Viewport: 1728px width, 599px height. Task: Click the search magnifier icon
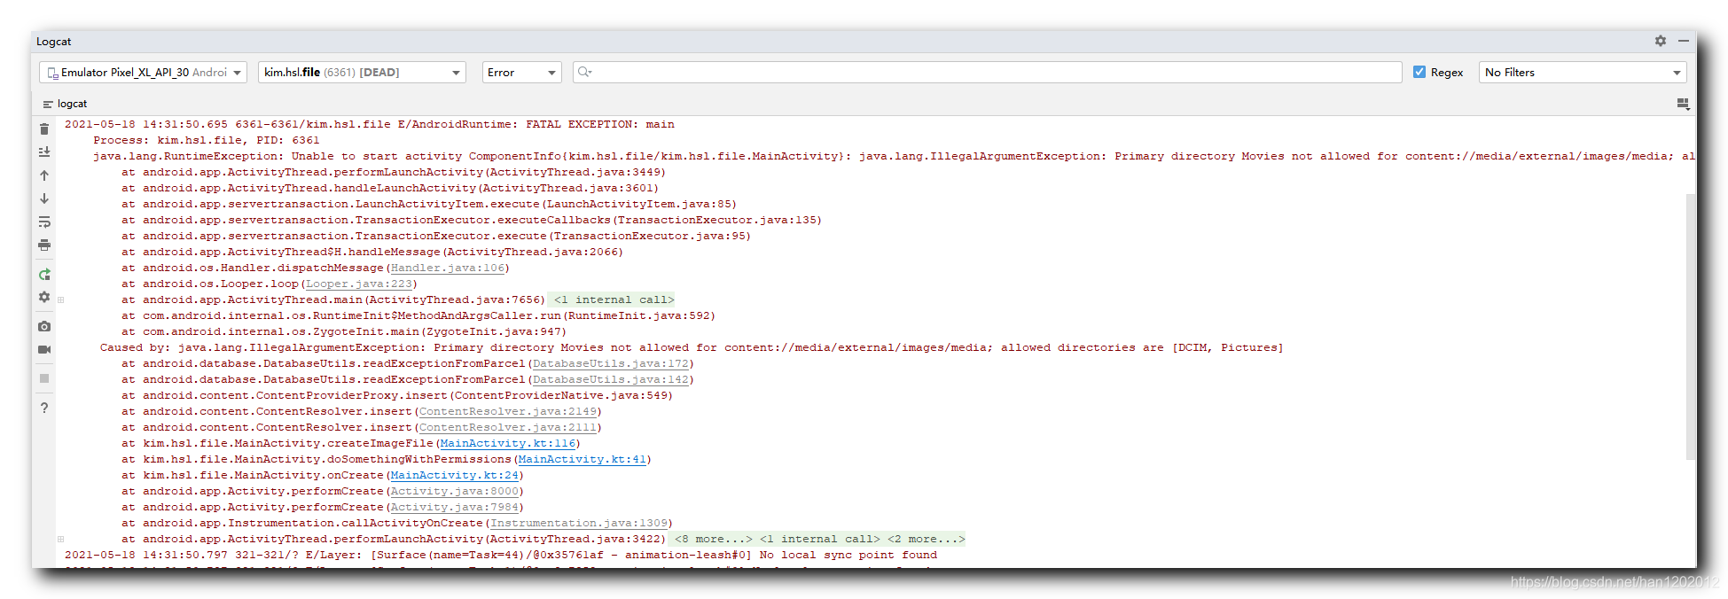(x=583, y=72)
